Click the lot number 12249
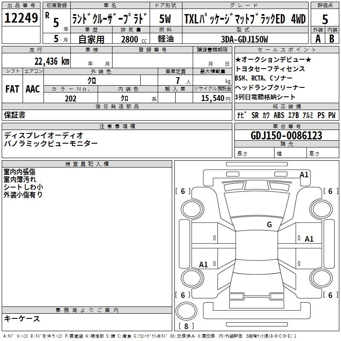Viewport: 341px width, 341px height. (20, 18)
